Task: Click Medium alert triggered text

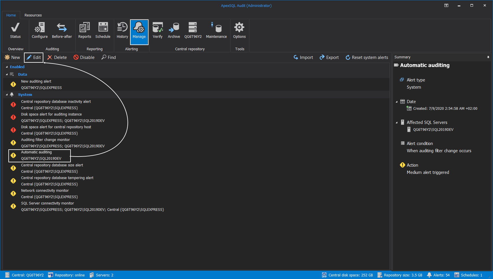Action: (x=428, y=172)
